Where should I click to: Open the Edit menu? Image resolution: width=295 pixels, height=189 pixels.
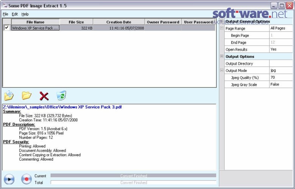pyautogui.click(x=15, y=14)
